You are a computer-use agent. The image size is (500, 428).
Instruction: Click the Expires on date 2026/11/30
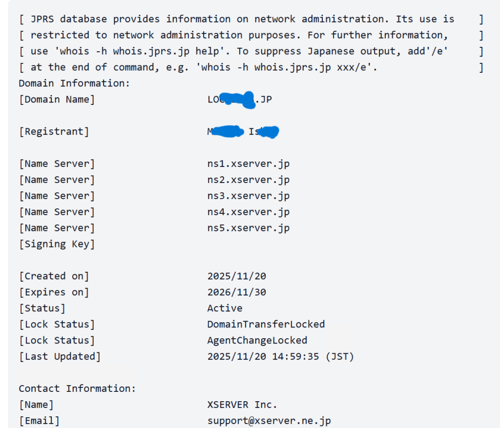pos(237,292)
